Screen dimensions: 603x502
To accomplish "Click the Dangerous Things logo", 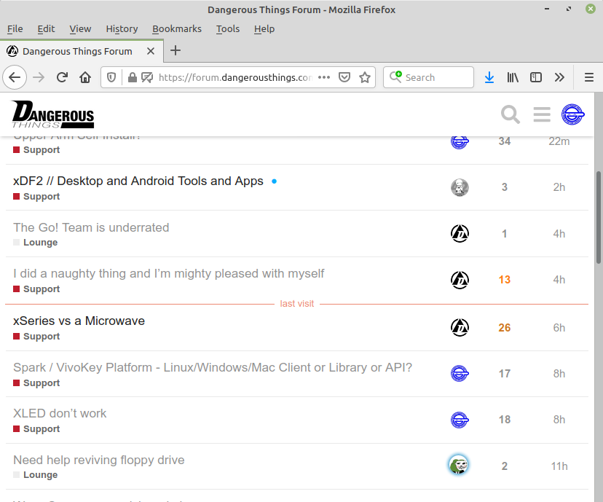I will tap(53, 114).
